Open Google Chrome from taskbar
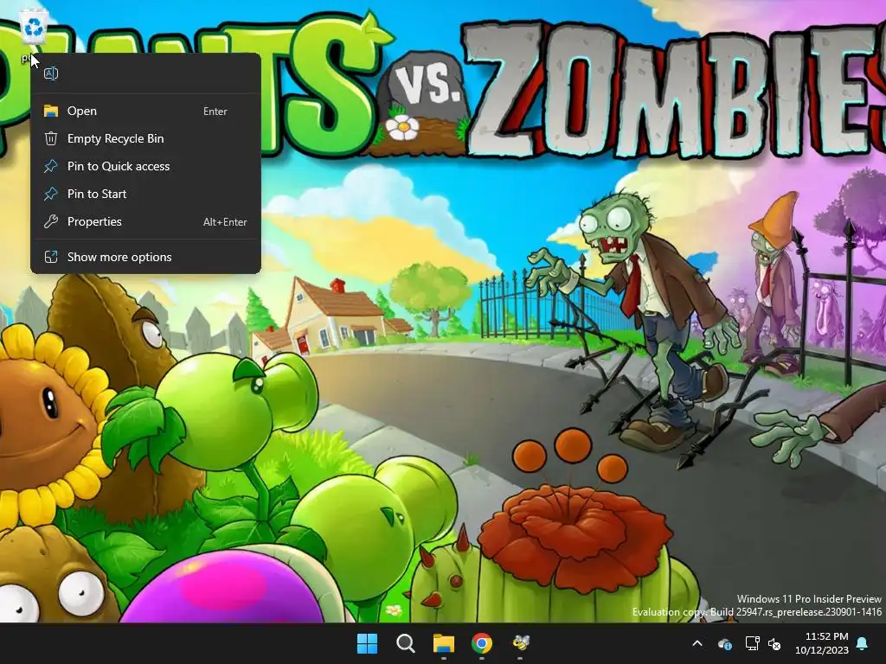 point(482,643)
